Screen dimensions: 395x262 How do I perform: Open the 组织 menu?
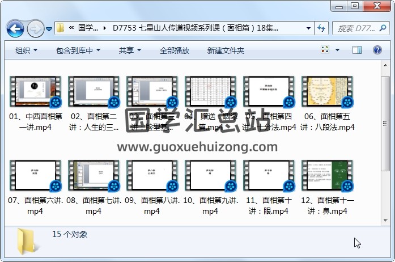(27, 50)
